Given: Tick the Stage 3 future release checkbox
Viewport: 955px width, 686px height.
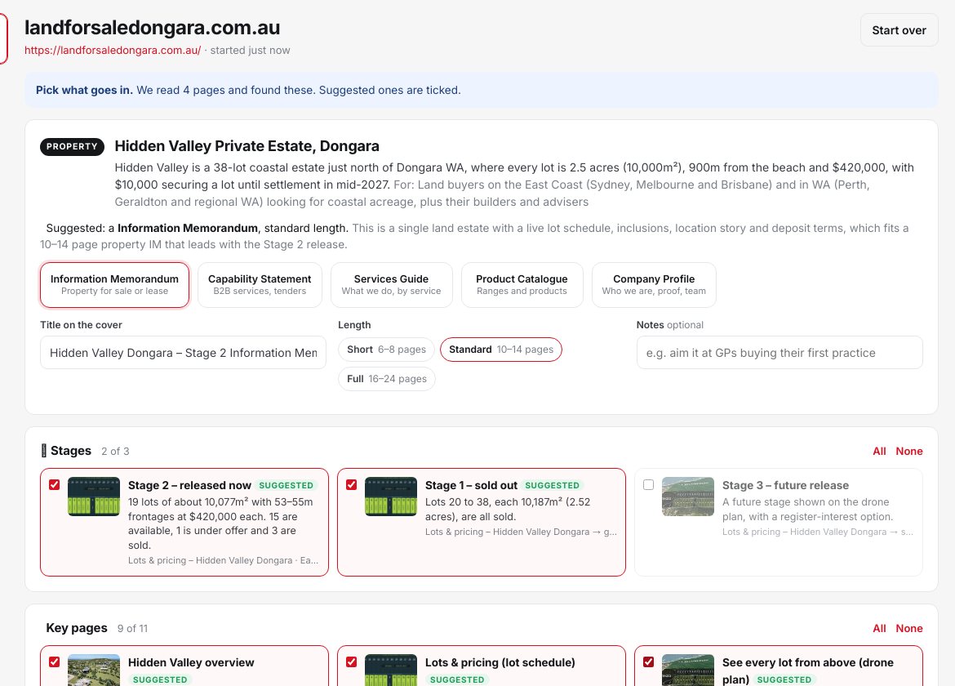Looking at the screenshot, I should 649,485.
